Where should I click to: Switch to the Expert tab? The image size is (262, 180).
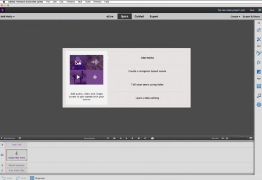pyautogui.click(x=154, y=16)
